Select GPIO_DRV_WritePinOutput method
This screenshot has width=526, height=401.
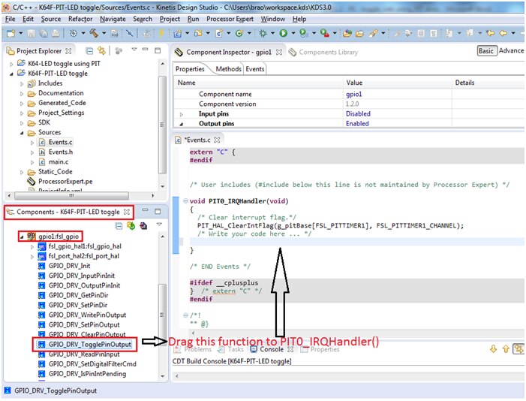87,315
